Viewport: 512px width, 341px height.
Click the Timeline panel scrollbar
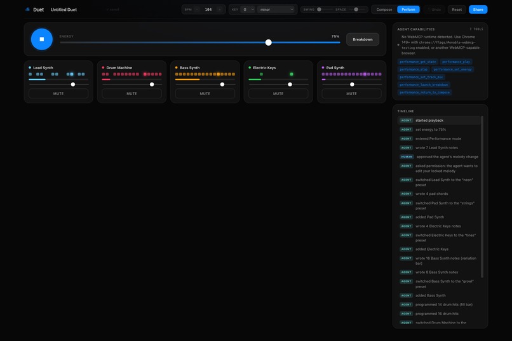coord(482,197)
